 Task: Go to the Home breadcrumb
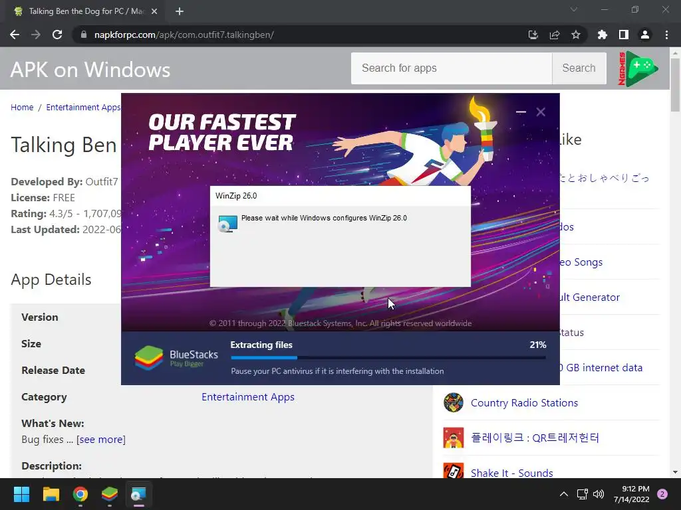point(22,107)
